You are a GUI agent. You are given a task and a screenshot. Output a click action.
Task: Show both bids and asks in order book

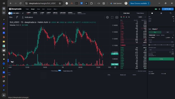[x=121, y=17]
